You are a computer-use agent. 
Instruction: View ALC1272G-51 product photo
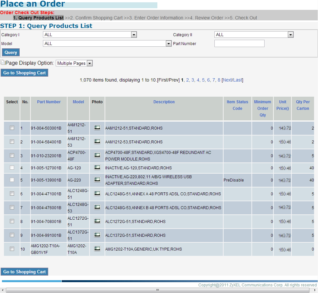(x=97, y=221)
